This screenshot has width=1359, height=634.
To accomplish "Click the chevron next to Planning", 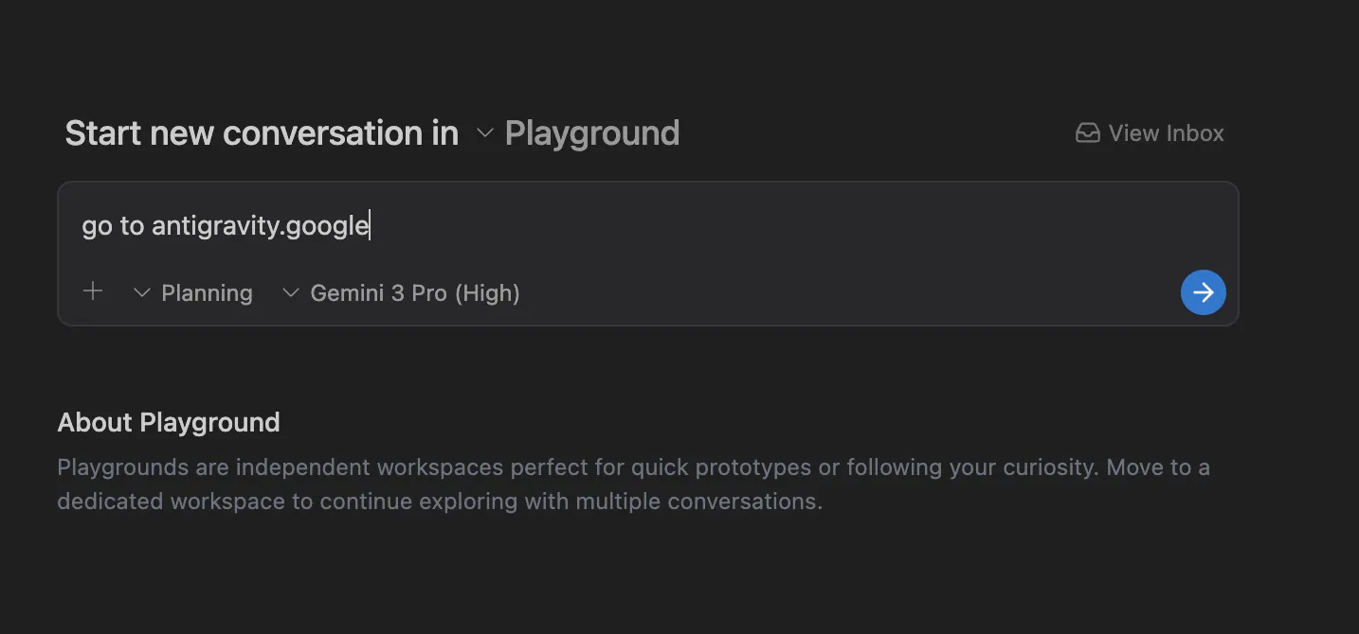I will (x=140, y=292).
